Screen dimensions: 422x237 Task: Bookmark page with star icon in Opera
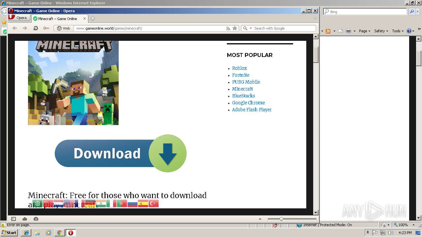click(235, 28)
